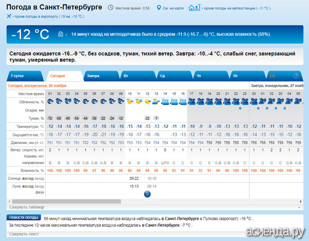Click the overcast icon at hour 16

coord(183,102)
